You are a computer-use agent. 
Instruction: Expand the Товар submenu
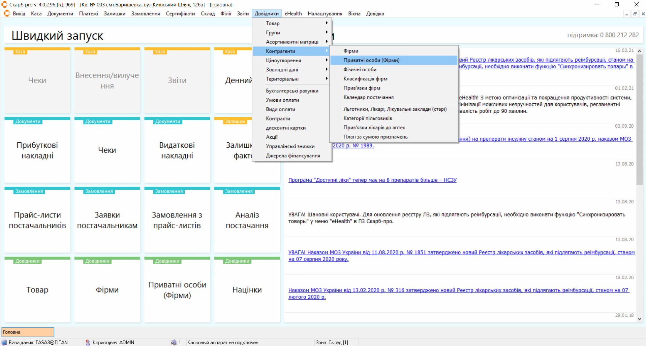pos(292,23)
